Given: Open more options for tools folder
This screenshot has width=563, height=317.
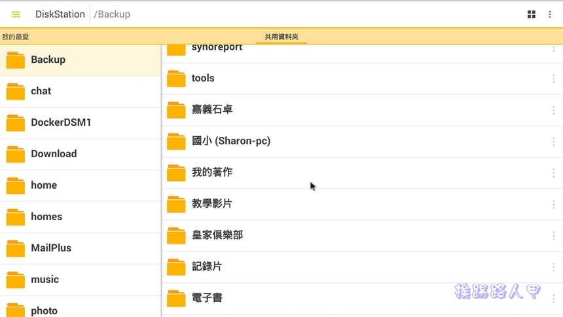Looking at the screenshot, I should tap(553, 79).
